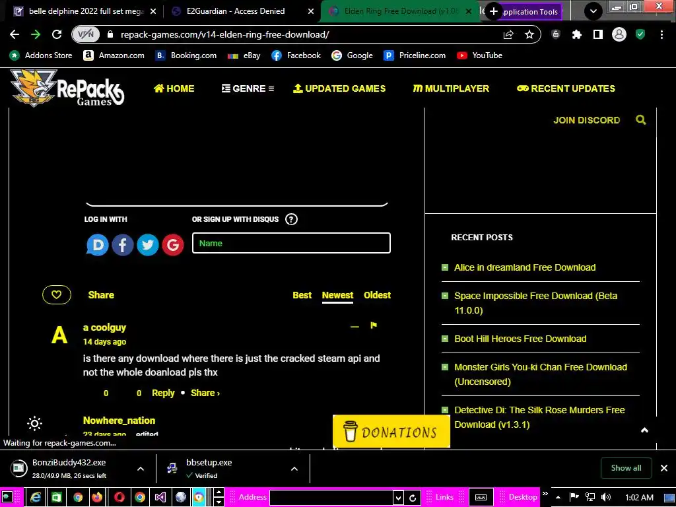
Task: Expand the GENRE menu
Action: coord(248,88)
